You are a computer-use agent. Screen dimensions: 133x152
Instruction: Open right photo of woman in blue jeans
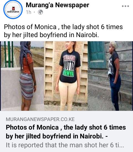(x=110, y=76)
